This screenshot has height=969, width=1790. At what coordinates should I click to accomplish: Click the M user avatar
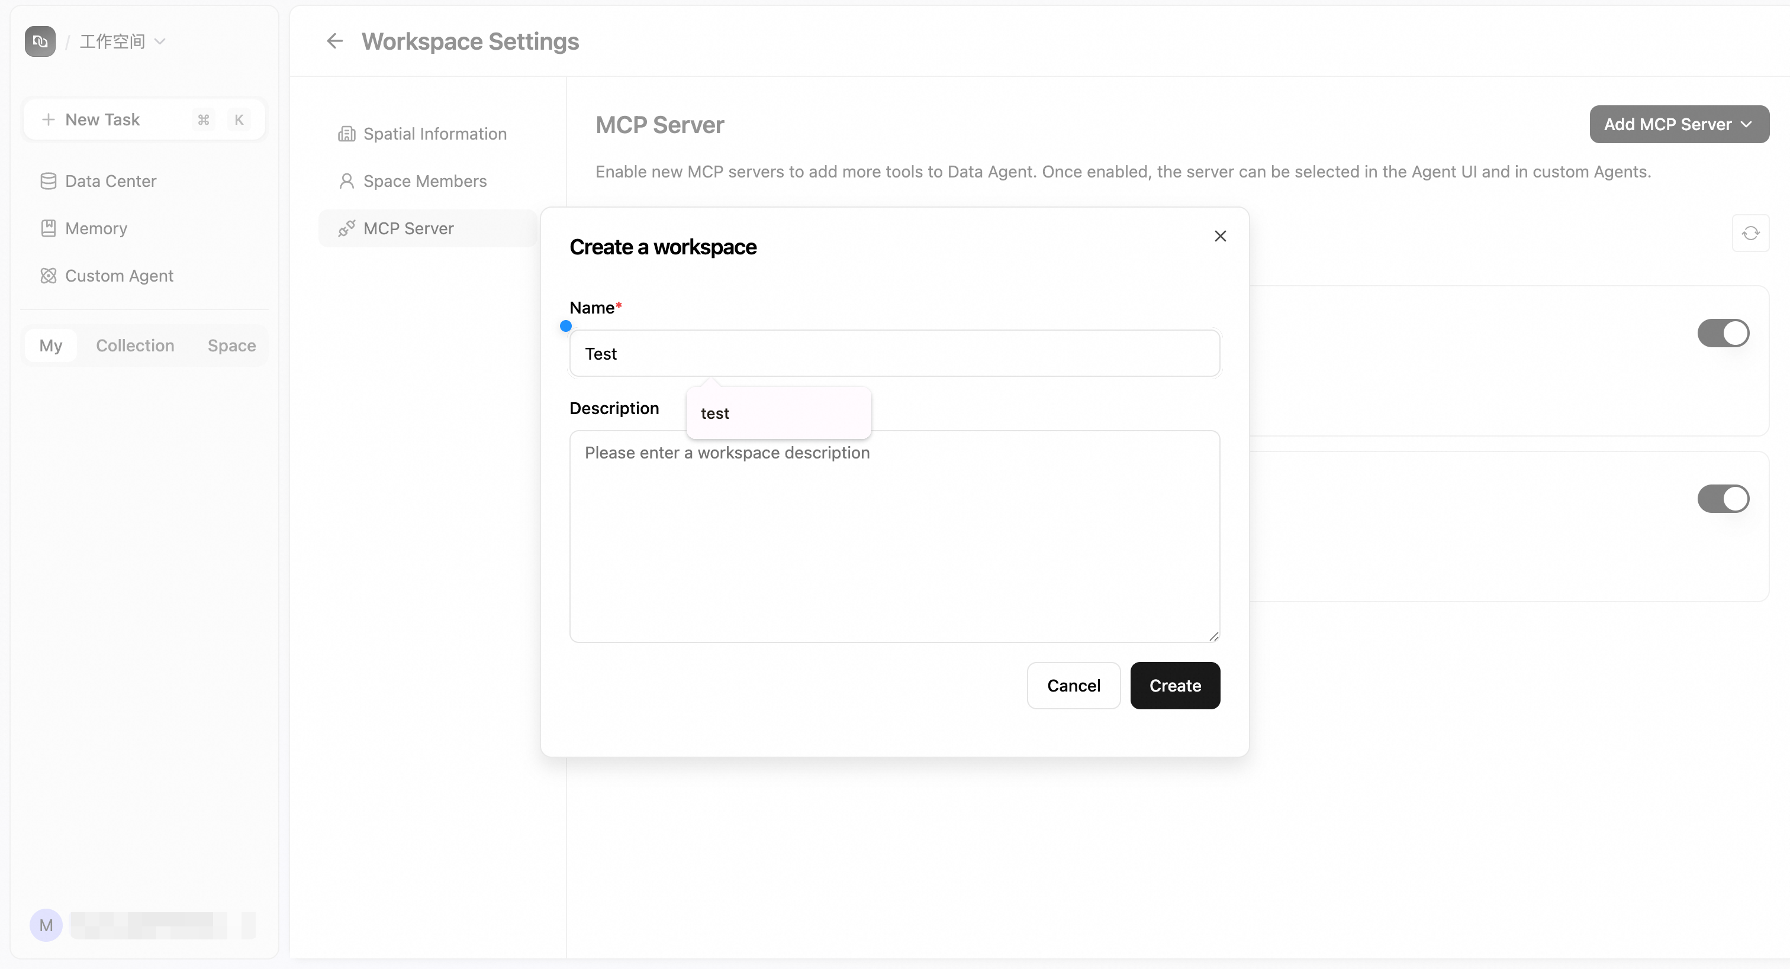tap(46, 925)
